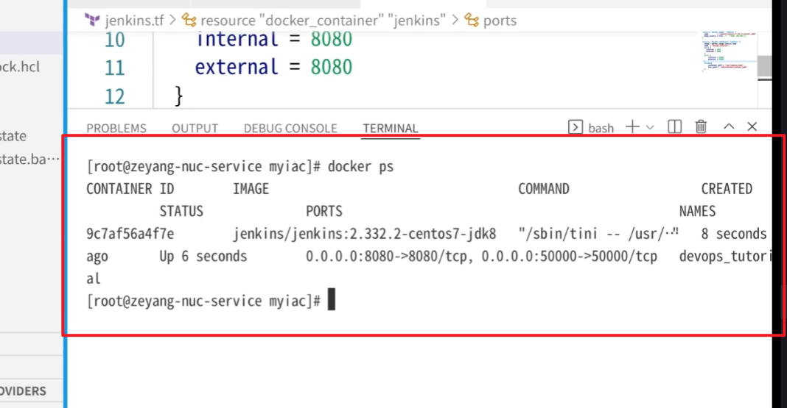This screenshot has height=408, width=787.
Task: Open the file ending in state.ba… in explorer
Action: coord(31,160)
